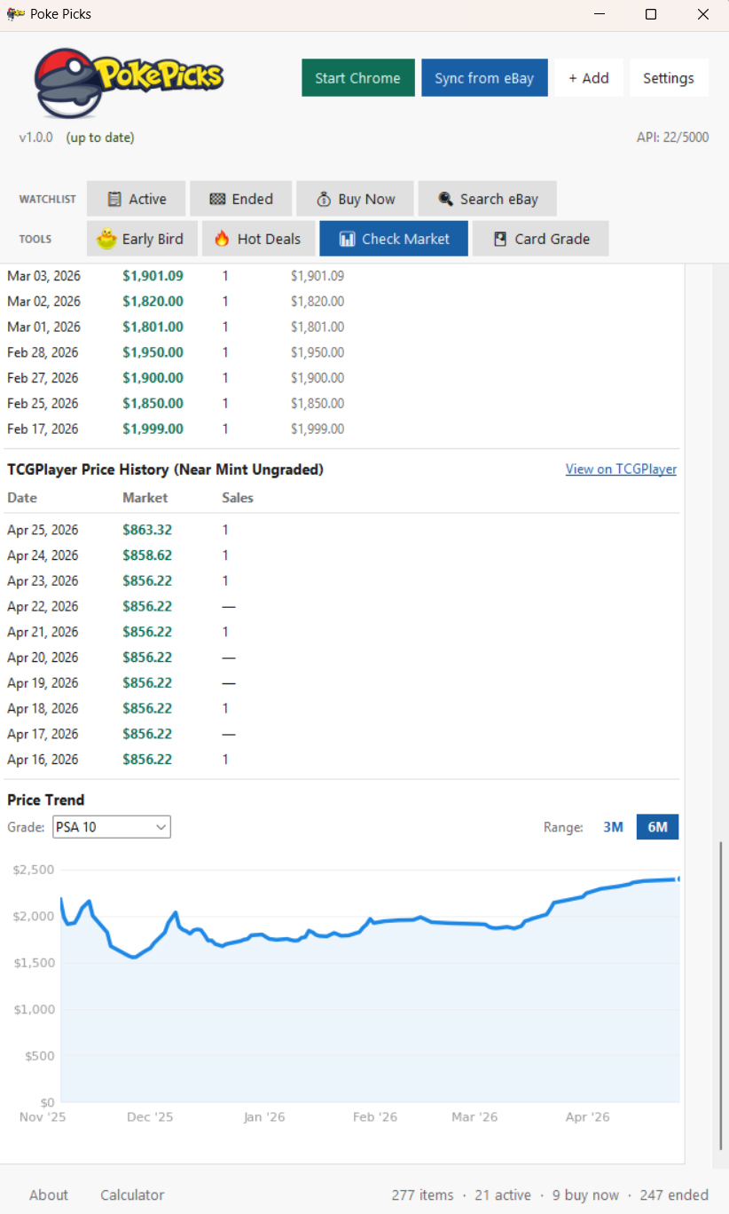Open the Active watchlist tab
This screenshot has width=729, height=1214.
[x=137, y=199]
